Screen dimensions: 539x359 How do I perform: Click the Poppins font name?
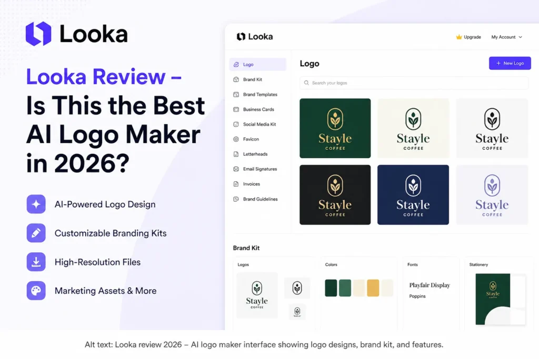pyautogui.click(x=417, y=296)
